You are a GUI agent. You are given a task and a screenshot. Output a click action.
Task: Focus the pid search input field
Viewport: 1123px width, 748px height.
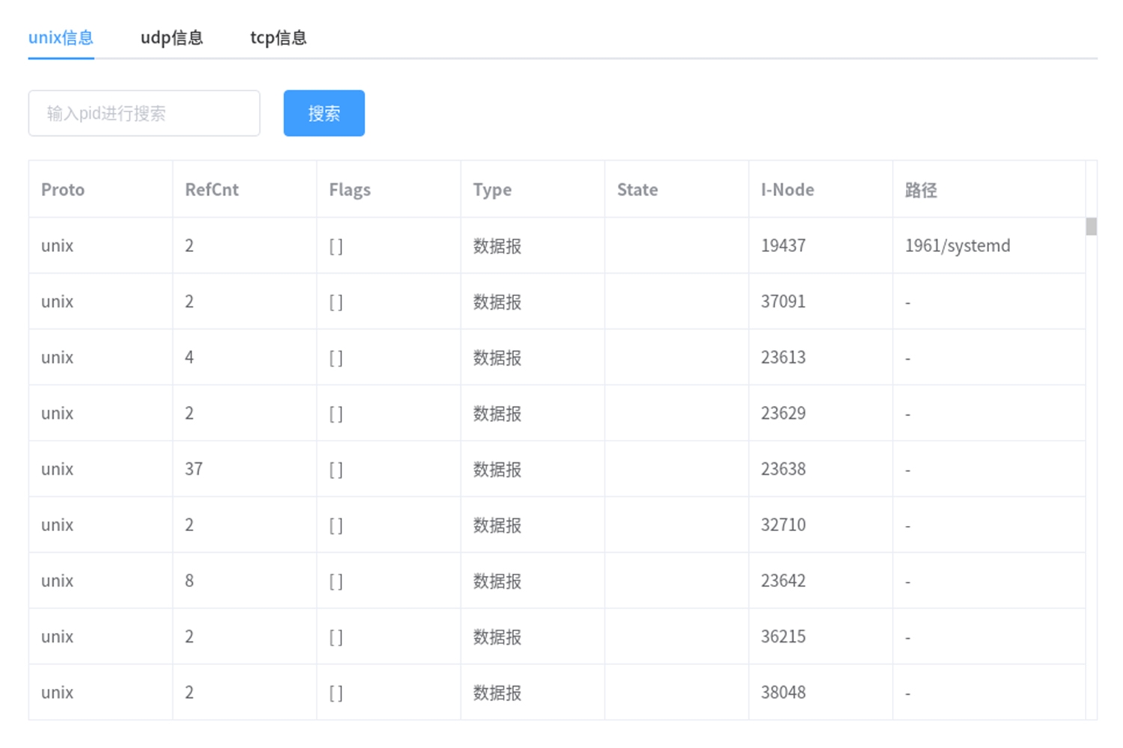pyautogui.click(x=144, y=114)
